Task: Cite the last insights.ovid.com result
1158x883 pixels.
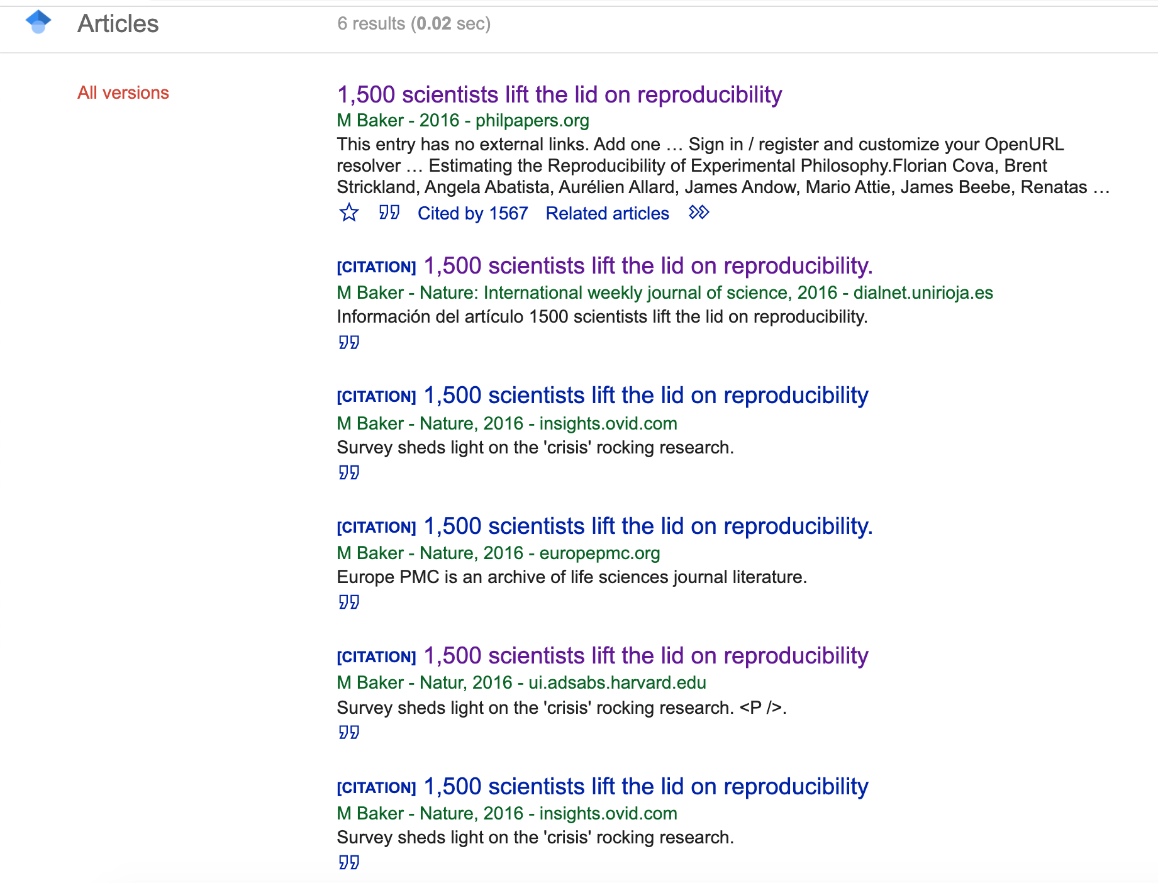Action: click(349, 862)
